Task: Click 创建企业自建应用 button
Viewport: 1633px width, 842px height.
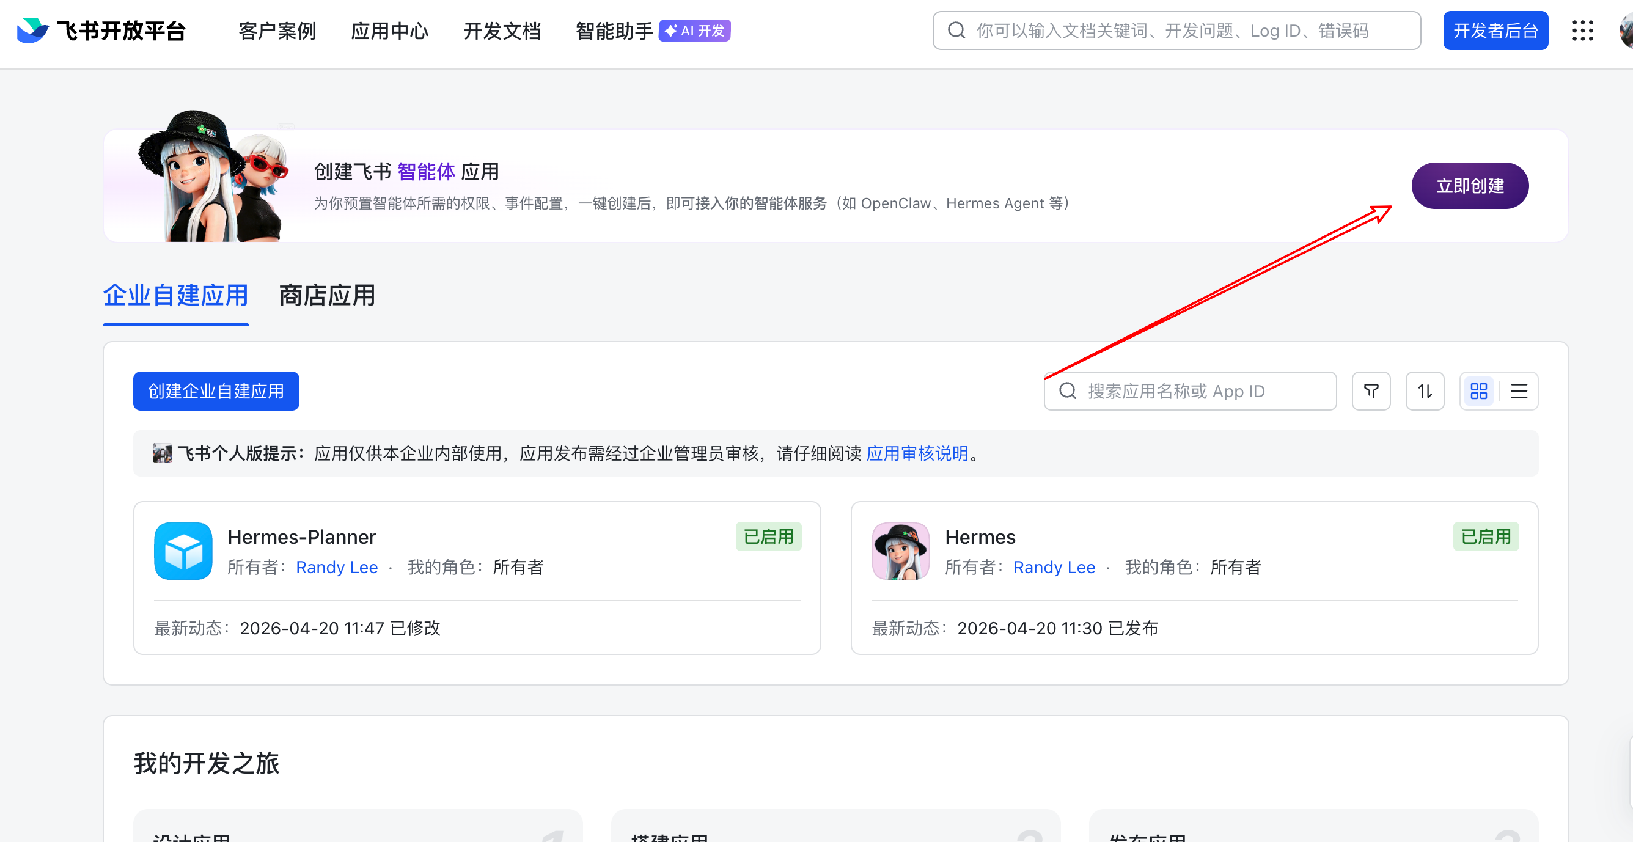Action: tap(216, 391)
